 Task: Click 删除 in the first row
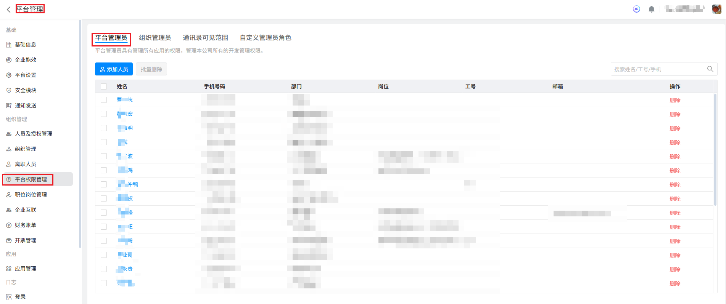[675, 100]
